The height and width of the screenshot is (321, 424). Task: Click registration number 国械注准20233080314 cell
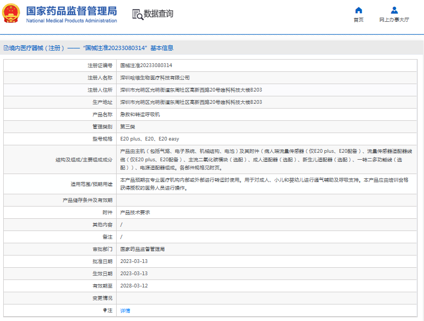pyautogui.click(x=146, y=65)
